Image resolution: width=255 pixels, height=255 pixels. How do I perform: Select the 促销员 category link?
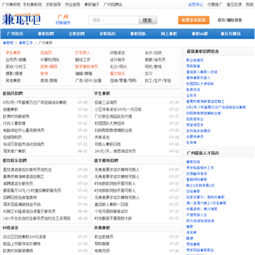(x=46, y=53)
